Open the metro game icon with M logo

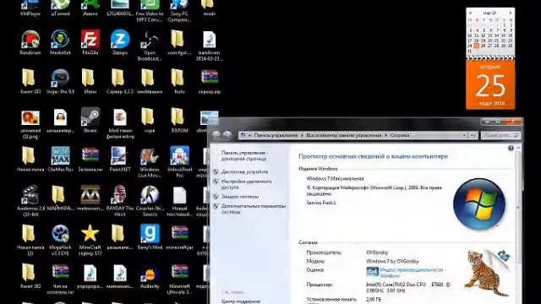pyautogui.click(x=90, y=198)
